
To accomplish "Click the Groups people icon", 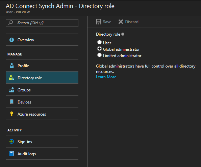I will (12, 90).
